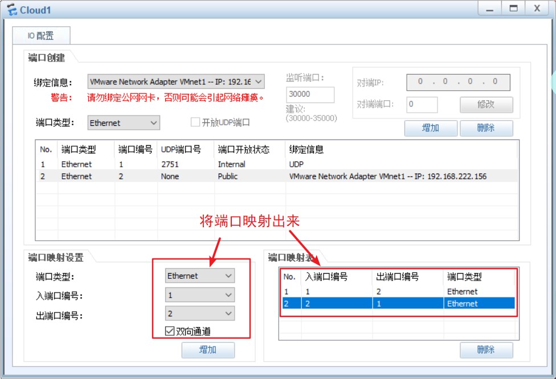Click 端口类型 column header in mapping table
Image resolution: width=556 pixels, height=379 pixels.
[479, 277]
